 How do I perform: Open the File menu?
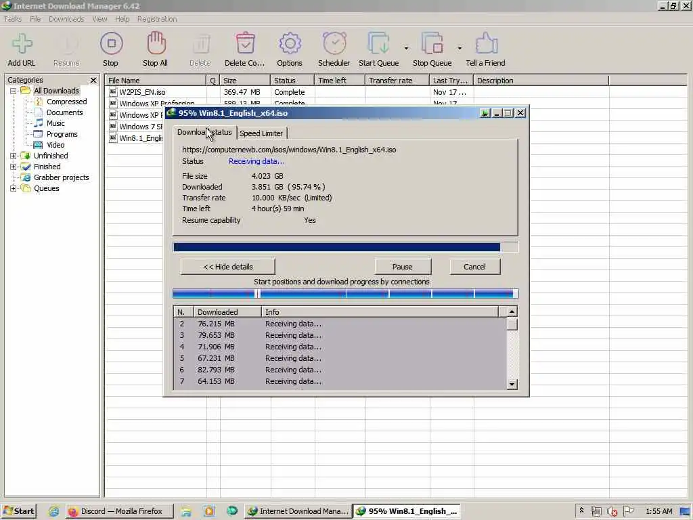35,19
